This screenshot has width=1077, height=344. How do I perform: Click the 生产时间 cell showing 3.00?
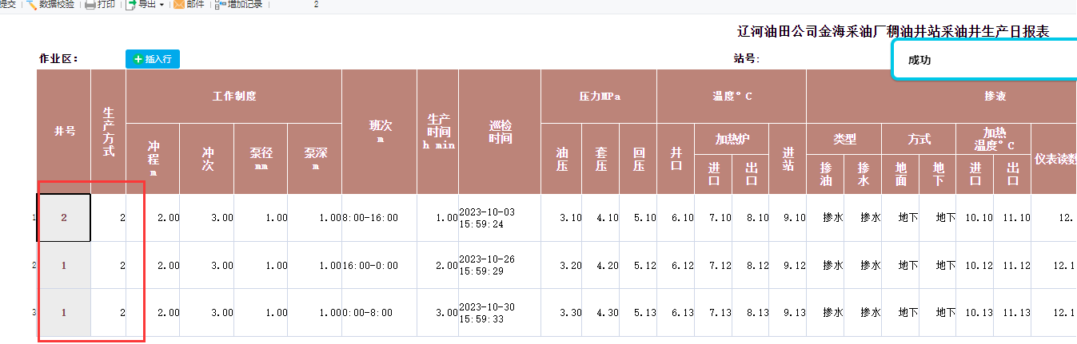click(x=437, y=312)
